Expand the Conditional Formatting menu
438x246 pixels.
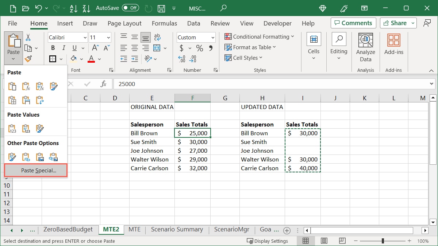point(260,36)
